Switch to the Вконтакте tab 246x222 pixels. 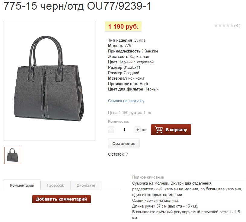(x=86, y=185)
